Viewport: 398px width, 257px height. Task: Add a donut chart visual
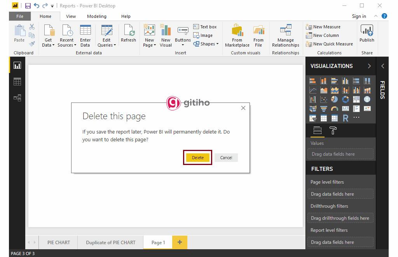tap(346, 99)
